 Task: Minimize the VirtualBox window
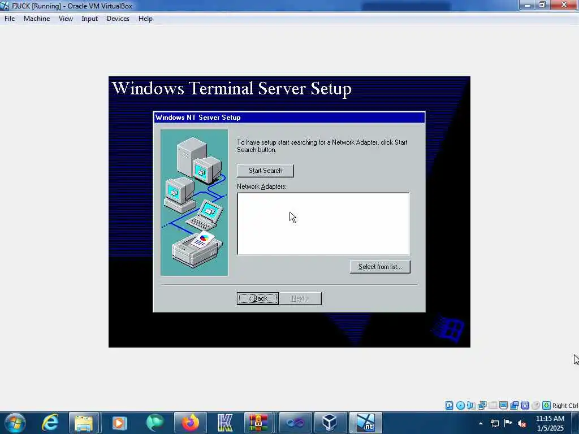527,5
